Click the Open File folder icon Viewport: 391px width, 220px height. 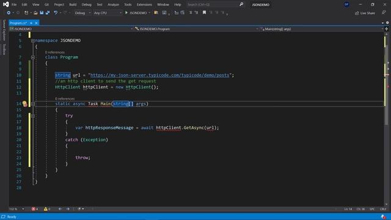35,13
